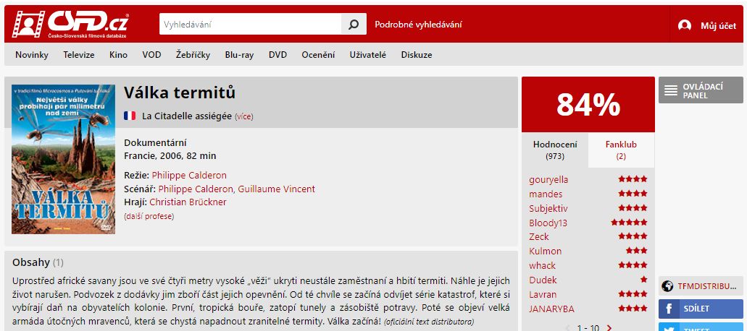
Task: Open the Ocenění awards page
Action: tap(318, 55)
